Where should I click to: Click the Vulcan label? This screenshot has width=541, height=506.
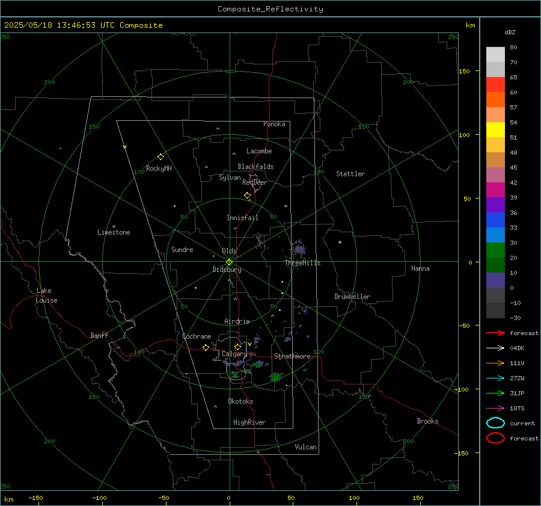point(305,447)
